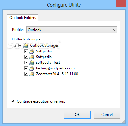Click the softpedia_Test storage folder icon
Viewport: 128px width, 126px height.
(x=32, y=63)
